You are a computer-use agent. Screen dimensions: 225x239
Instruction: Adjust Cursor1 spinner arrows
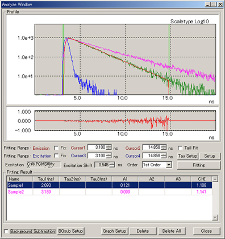[109, 147]
